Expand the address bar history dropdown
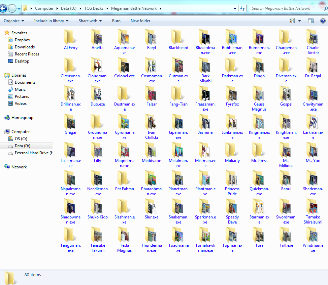 pyautogui.click(x=235, y=8)
